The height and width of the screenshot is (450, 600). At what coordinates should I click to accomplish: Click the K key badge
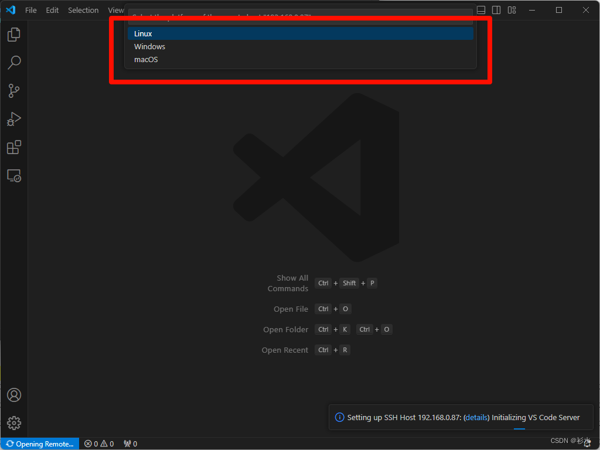(x=345, y=329)
